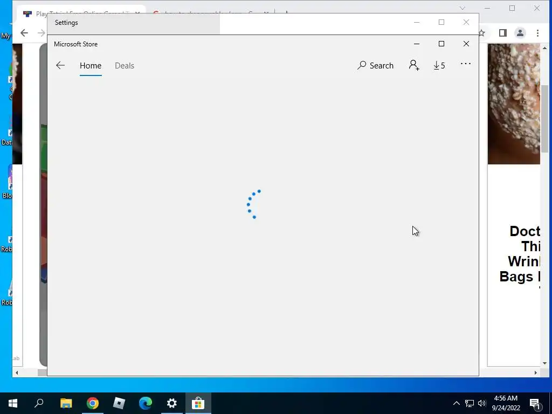Open Action Center notifications icon

coord(535,403)
